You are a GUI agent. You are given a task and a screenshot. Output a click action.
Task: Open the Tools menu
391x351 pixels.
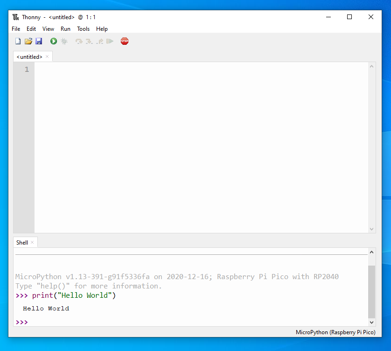tap(84, 29)
